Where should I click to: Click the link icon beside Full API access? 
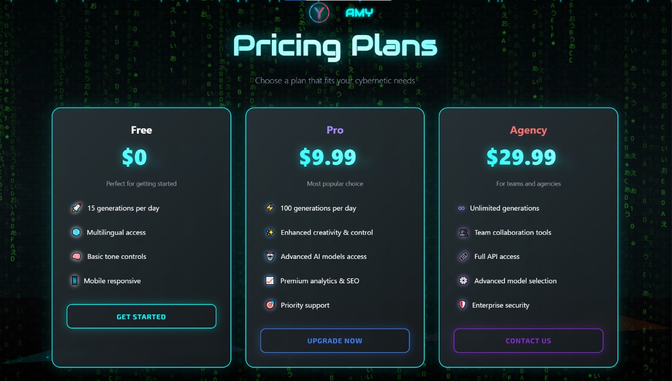click(x=464, y=256)
